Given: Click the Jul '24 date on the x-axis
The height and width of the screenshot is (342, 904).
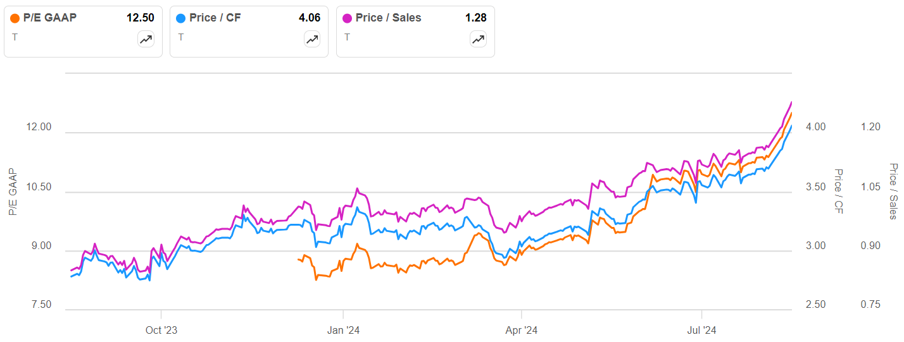Looking at the screenshot, I should pyautogui.click(x=701, y=330).
